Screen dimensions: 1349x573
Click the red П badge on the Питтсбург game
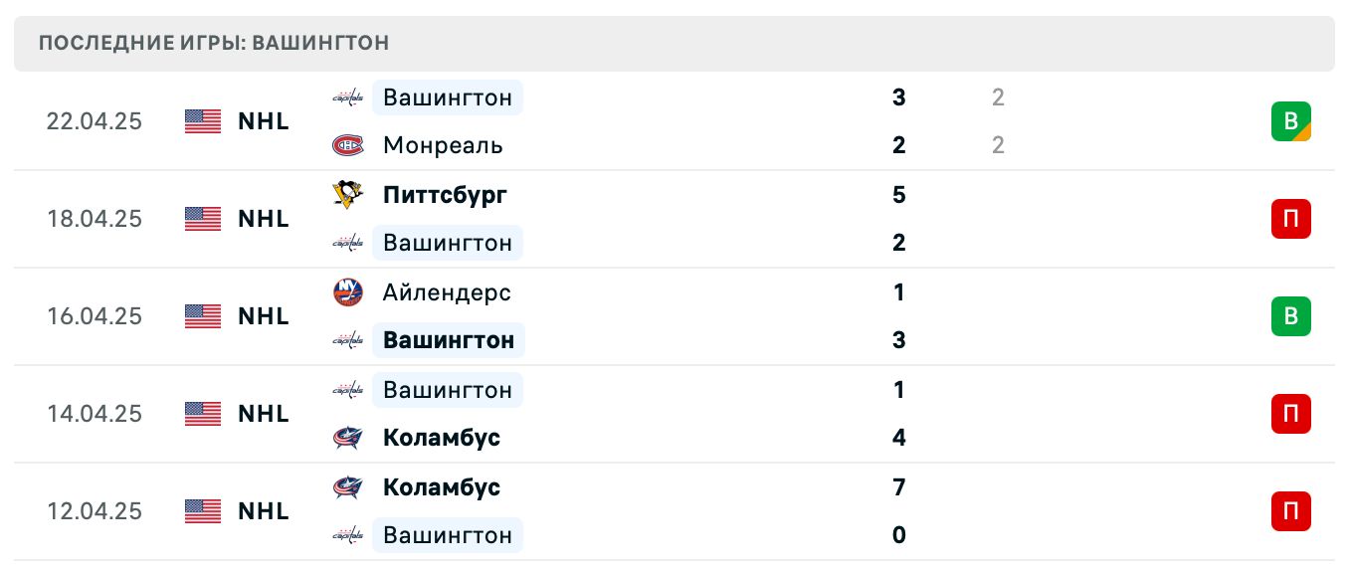[x=1292, y=219]
